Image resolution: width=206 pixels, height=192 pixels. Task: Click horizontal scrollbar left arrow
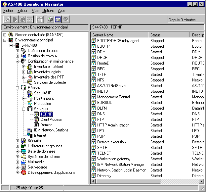(93, 181)
